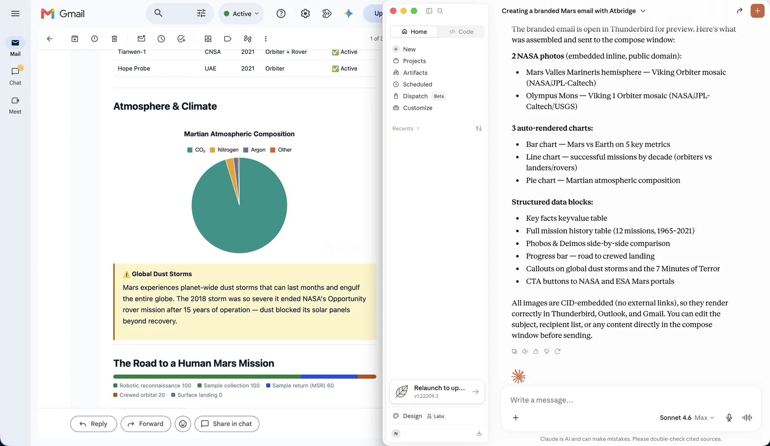Start voice dictation with microphone icon
The width and height of the screenshot is (770, 446).
[729, 418]
